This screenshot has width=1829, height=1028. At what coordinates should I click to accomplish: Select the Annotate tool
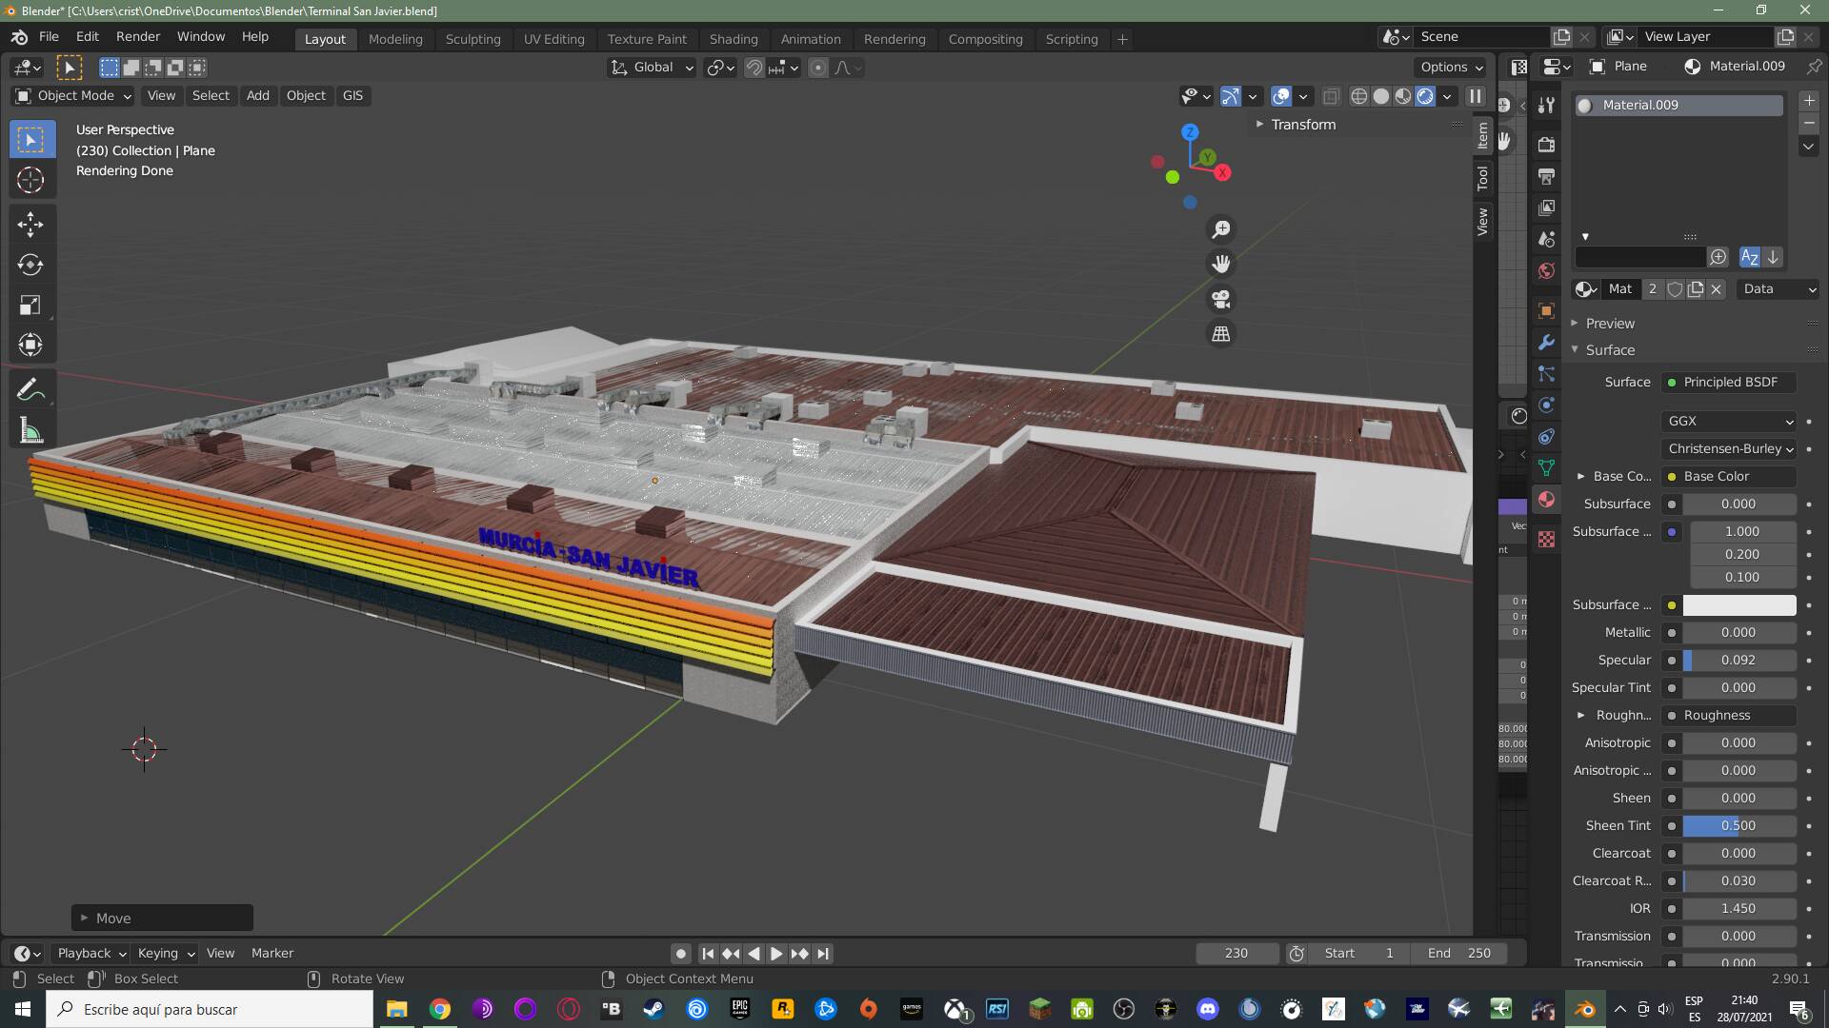coord(30,389)
